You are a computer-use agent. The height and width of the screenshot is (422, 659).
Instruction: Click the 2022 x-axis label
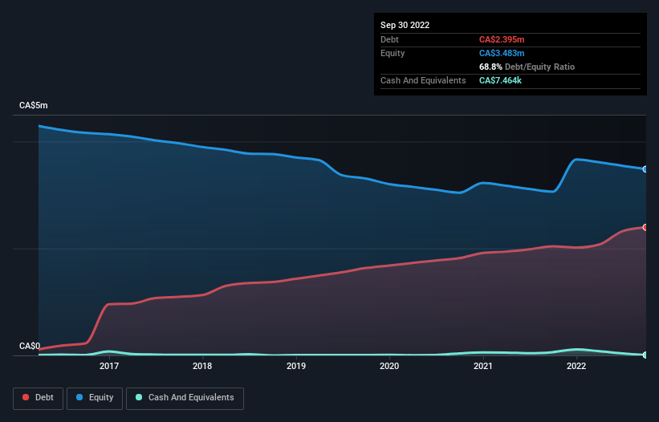click(576, 366)
